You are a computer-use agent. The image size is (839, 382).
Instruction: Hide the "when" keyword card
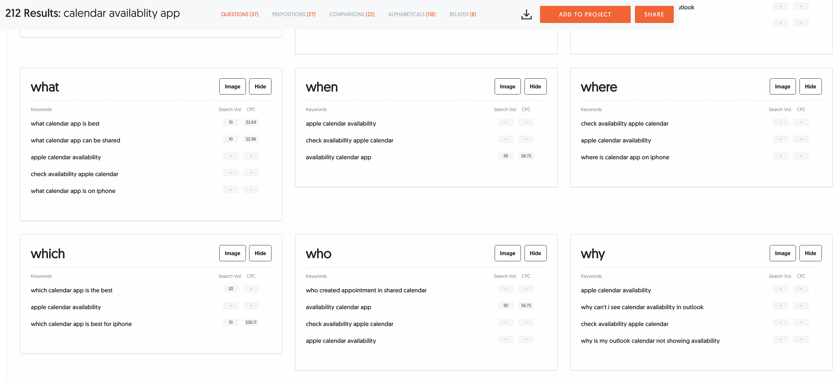tap(535, 86)
